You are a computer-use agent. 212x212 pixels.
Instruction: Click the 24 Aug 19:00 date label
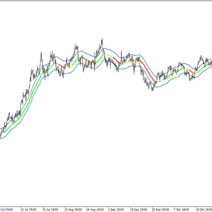(x=94, y=210)
